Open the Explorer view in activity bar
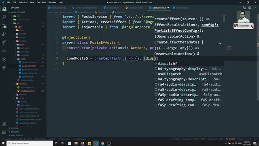The width and height of the screenshot is (259, 146). coord(4,9)
